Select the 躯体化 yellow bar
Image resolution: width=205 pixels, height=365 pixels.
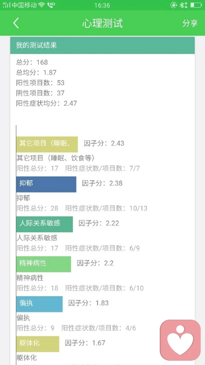click(x=38, y=344)
